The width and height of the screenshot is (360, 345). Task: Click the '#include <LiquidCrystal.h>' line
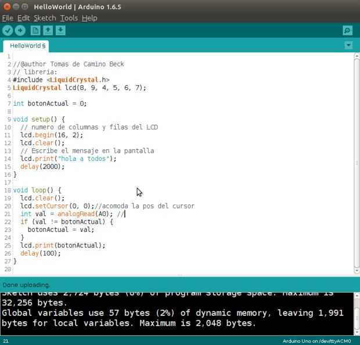pyautogui.click(x=62, y=80)
